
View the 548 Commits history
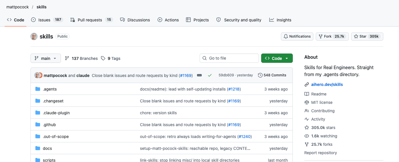(272, 75)
